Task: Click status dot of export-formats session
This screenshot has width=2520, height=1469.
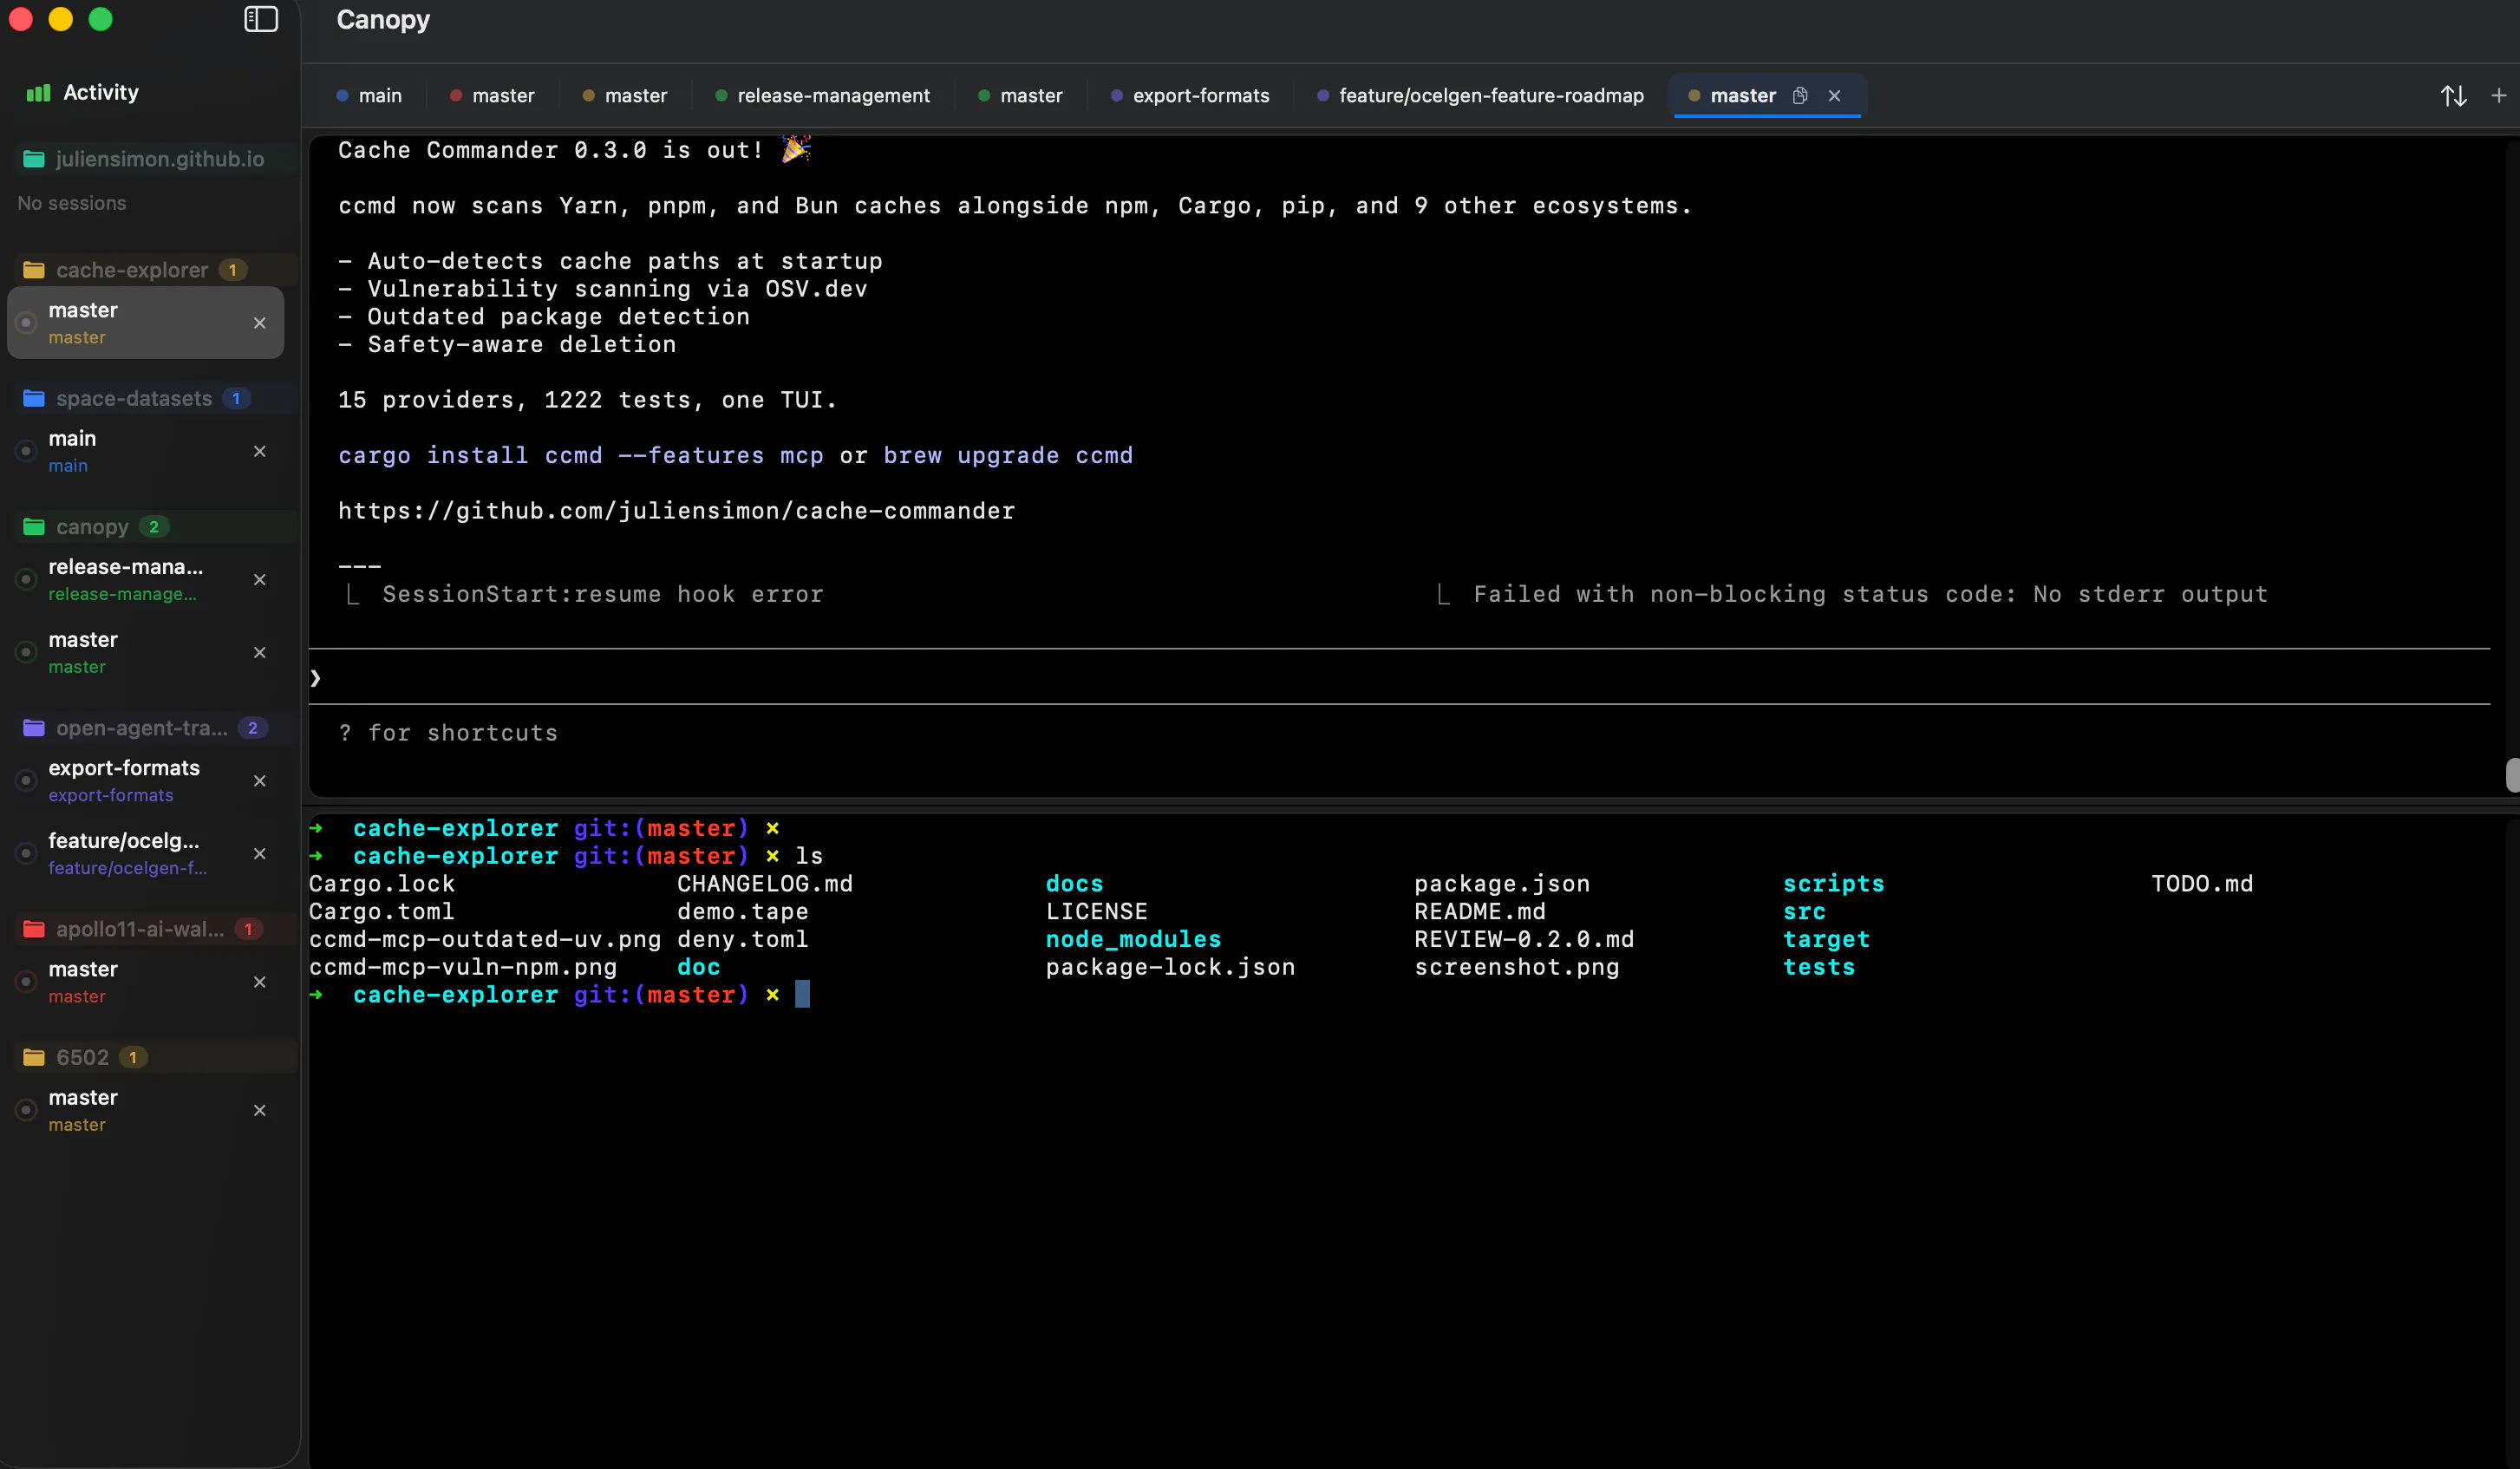Action: point(27,781)
